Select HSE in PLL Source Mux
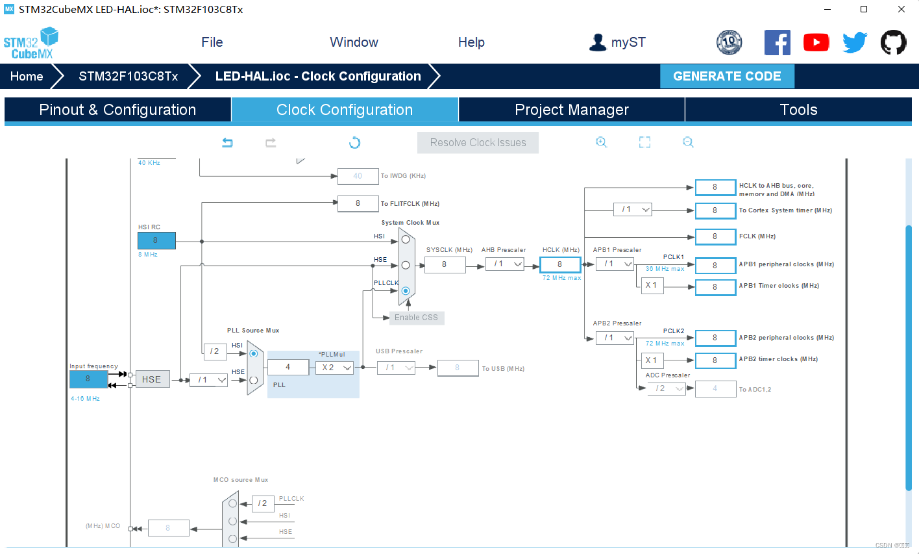 point(254,381)
